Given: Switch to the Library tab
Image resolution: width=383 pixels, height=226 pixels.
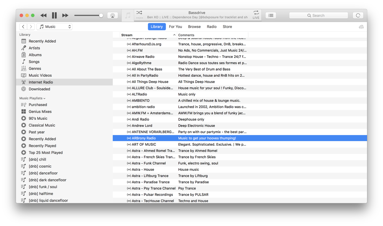Looking at the screenshot, I should click(x=157, y=27).
